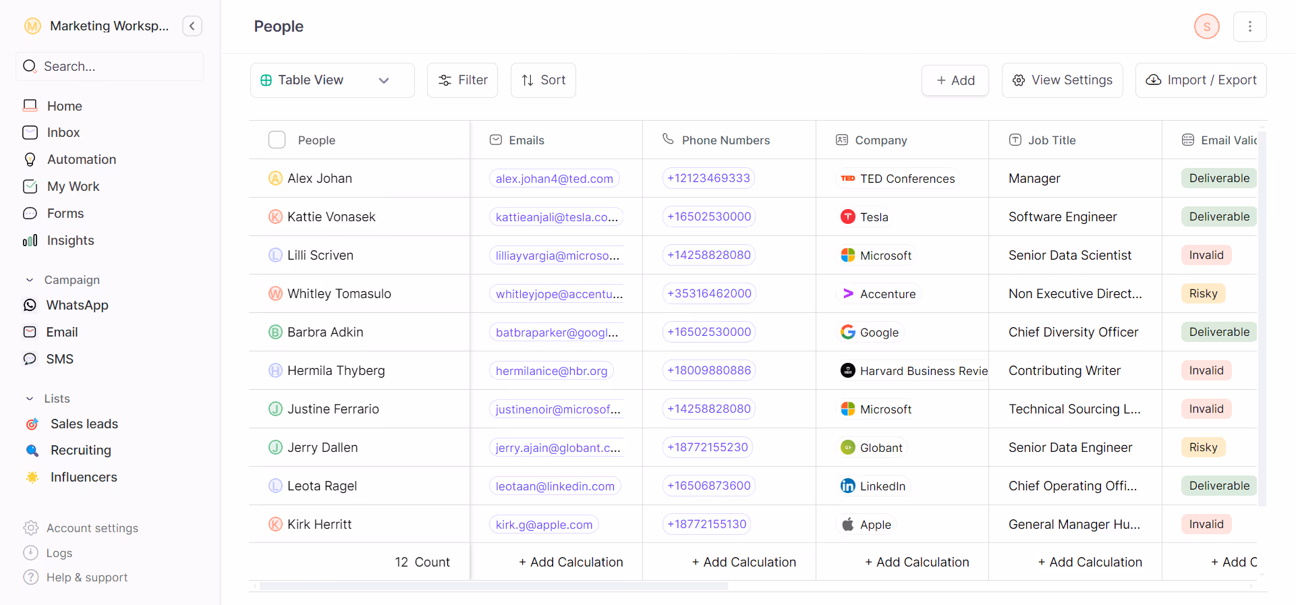Click the Harvard Business Review company chip

pyautogui.click(x=913, y=370)
